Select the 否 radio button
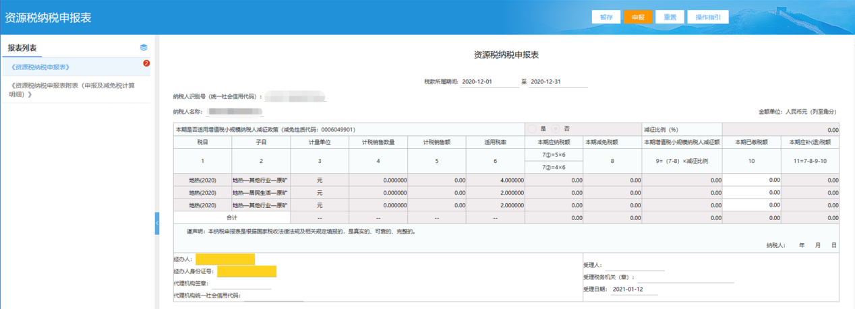855x309 pixels. coord(556,129)
